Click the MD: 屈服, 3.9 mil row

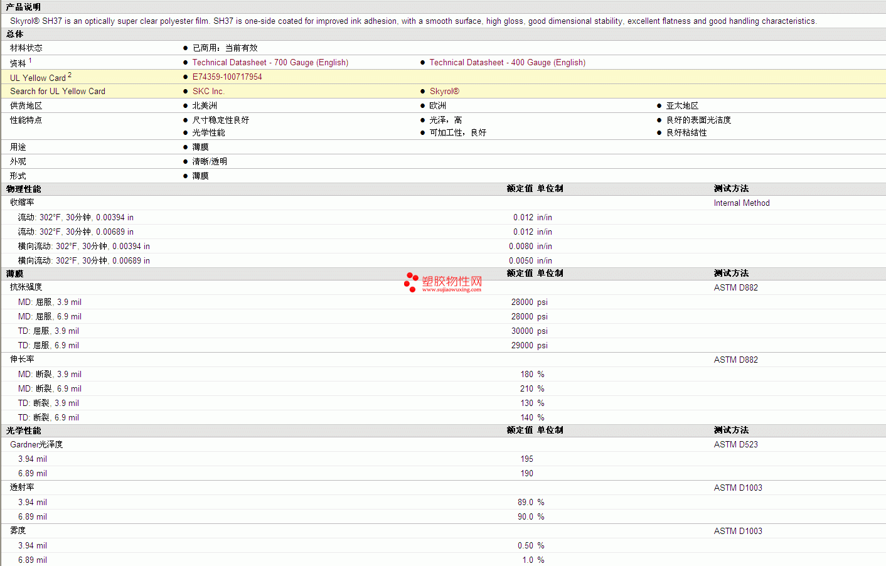[x=443, y=302]
